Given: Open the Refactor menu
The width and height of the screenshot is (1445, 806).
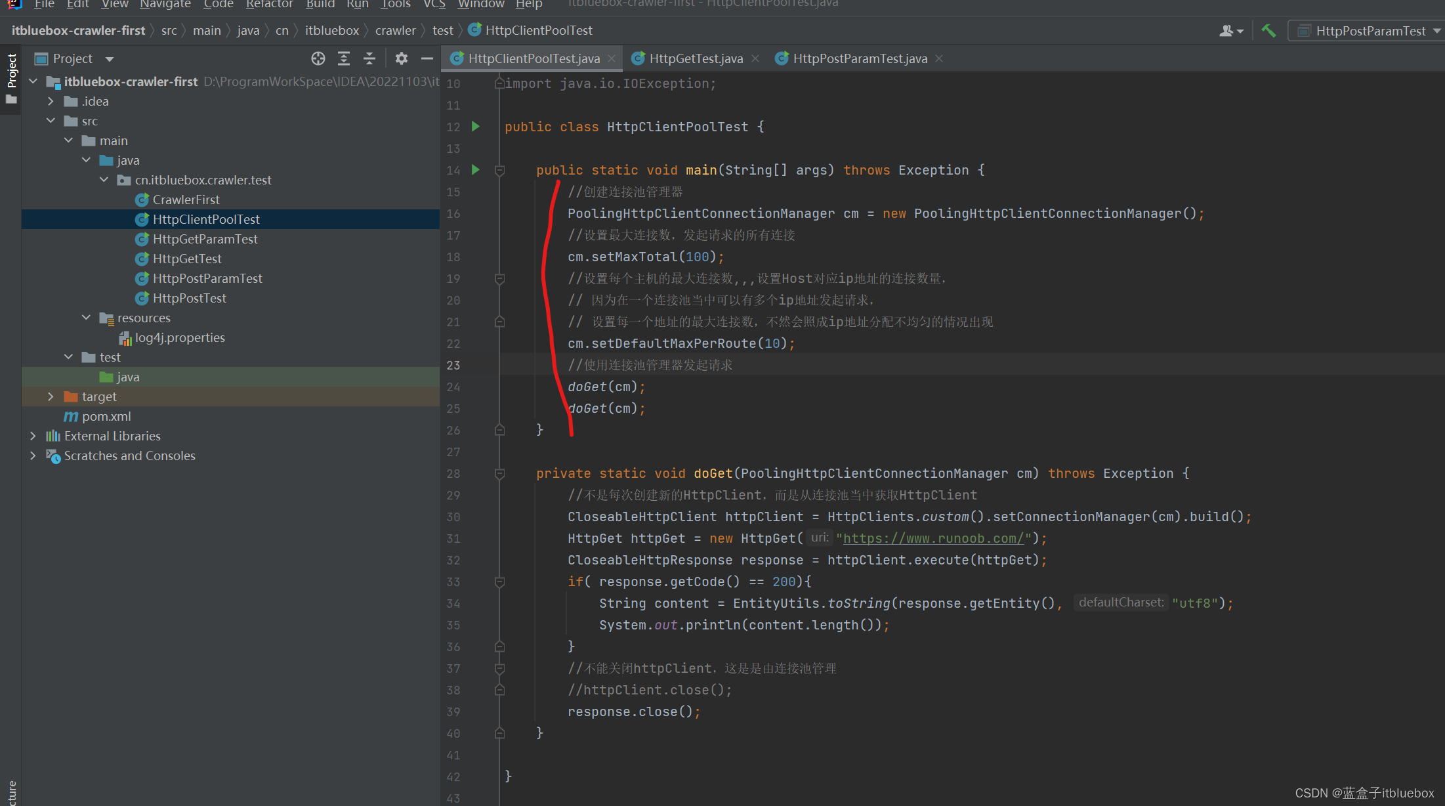Looking at the screenshot, I should [x=269, y=5].
